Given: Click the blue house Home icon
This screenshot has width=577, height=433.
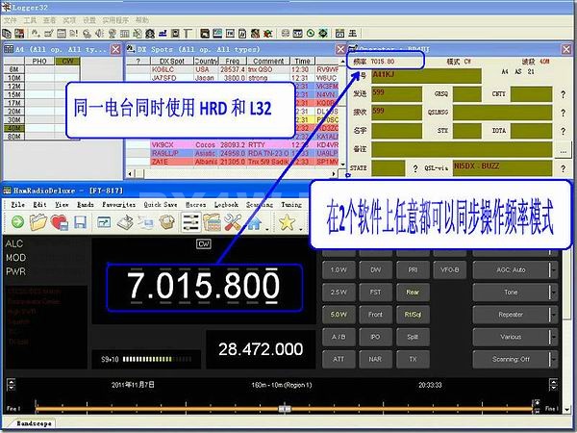Looking at the screenshot, I should point(254,222).
